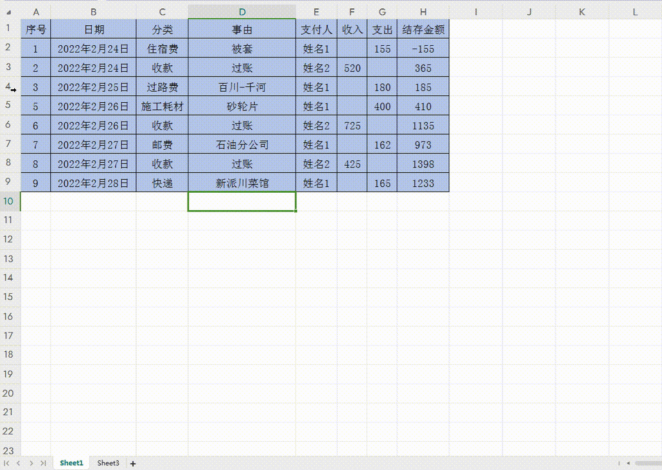This screenshot has width=662, height=470.
Task: Select column H header
Action: tap(423, 11)
